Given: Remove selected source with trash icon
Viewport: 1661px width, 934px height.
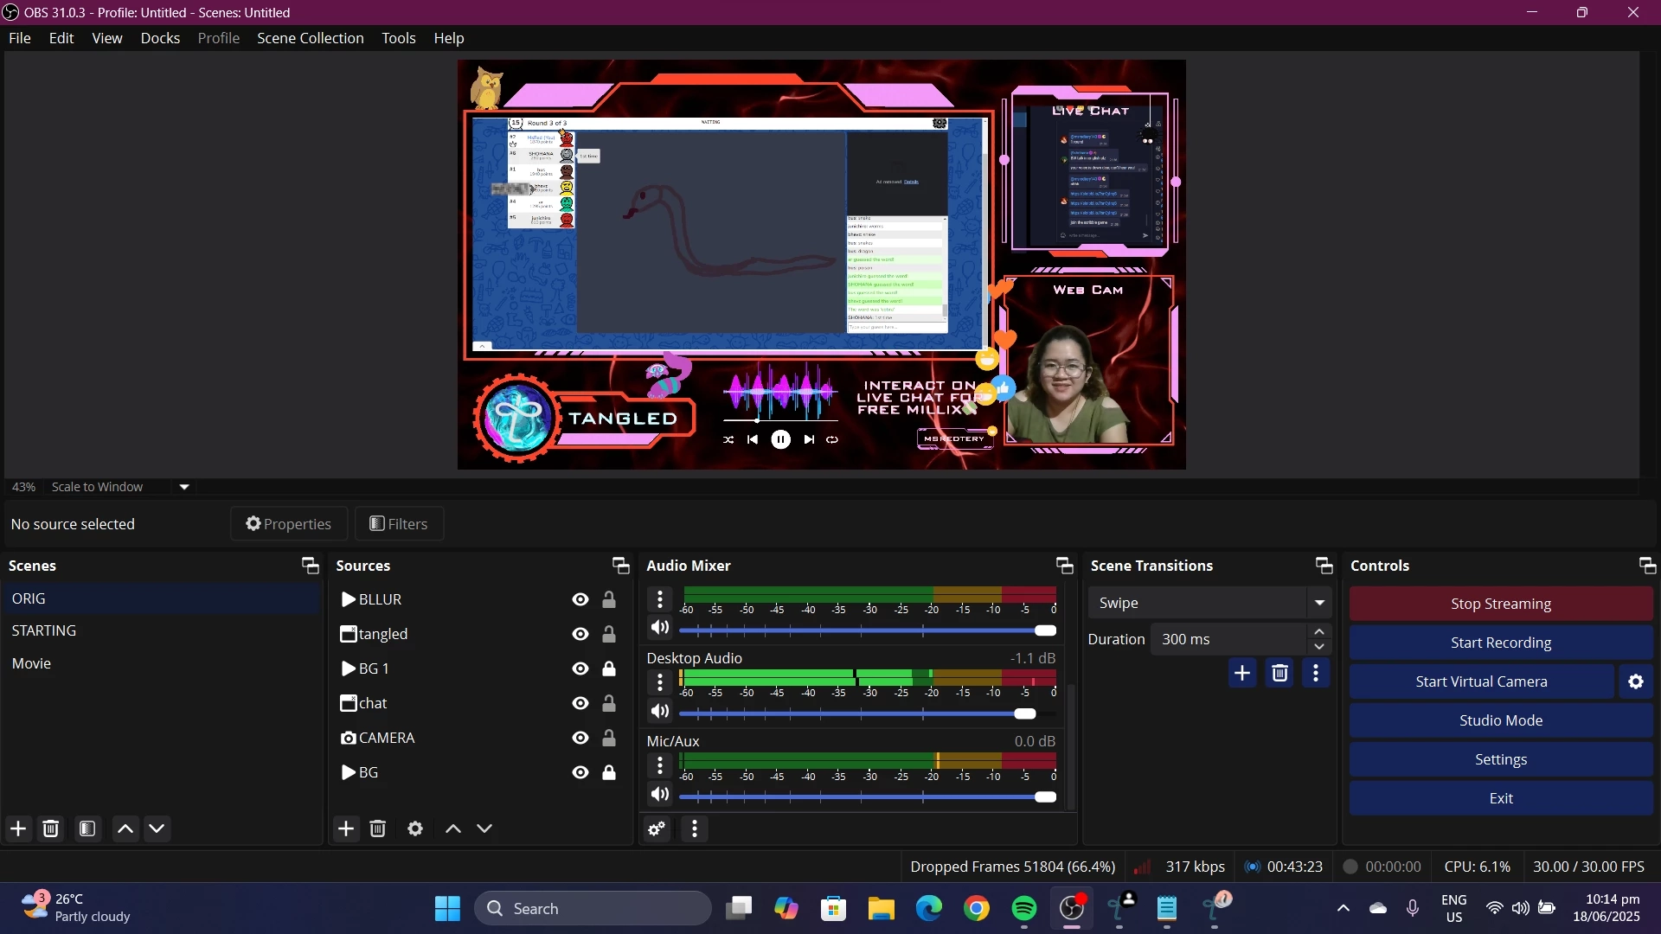Looking at the screenshot, I should pos(378,828).
